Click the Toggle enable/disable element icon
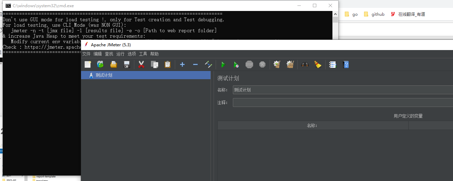The height and width of the screenshot is (181, 453). (x=208, y=64)
